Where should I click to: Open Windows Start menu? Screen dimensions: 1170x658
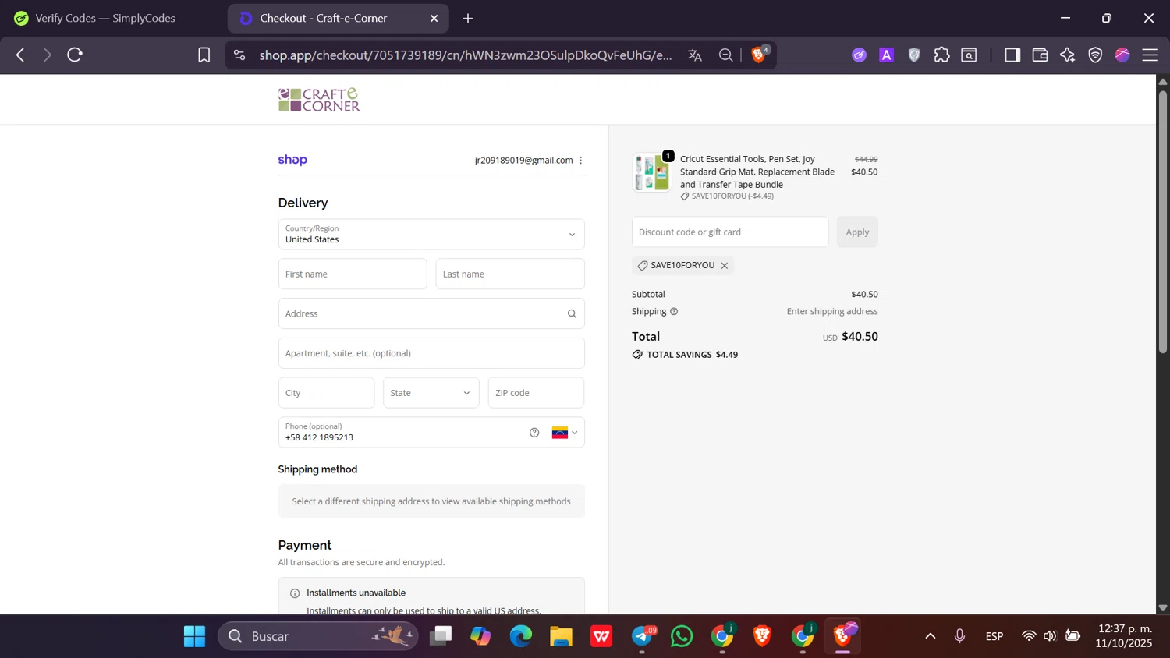pos(194,636)
